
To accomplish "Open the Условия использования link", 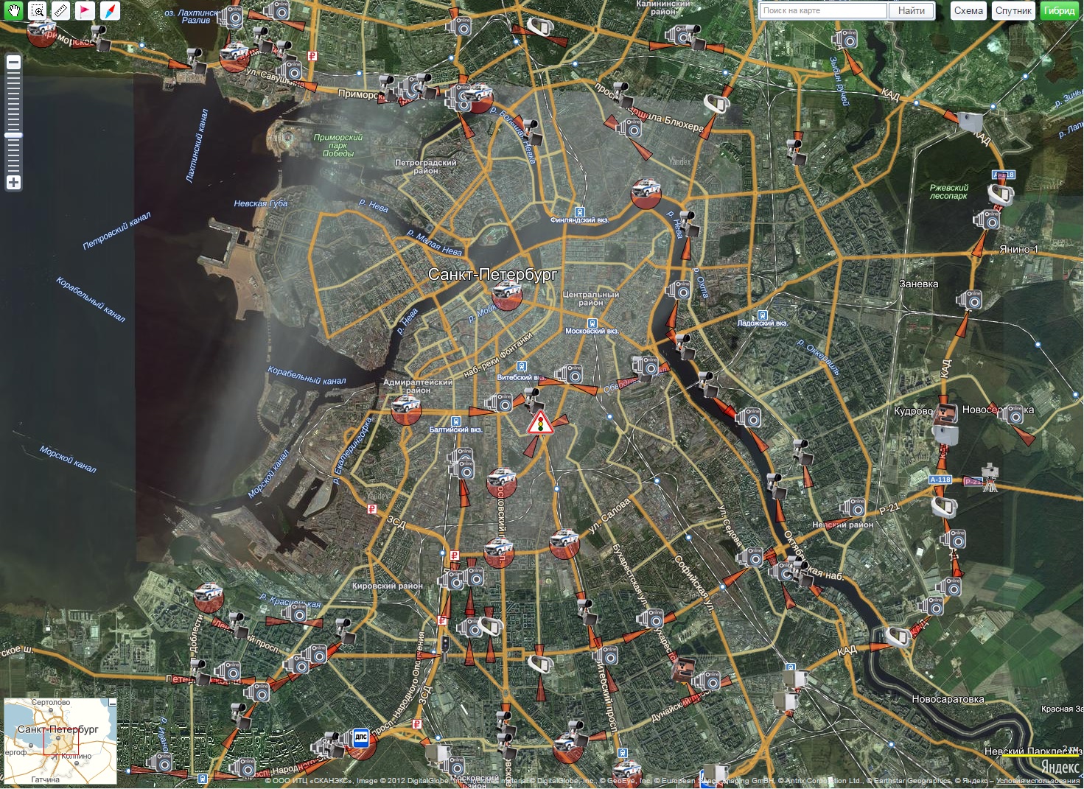I will tap(1038, 781).
